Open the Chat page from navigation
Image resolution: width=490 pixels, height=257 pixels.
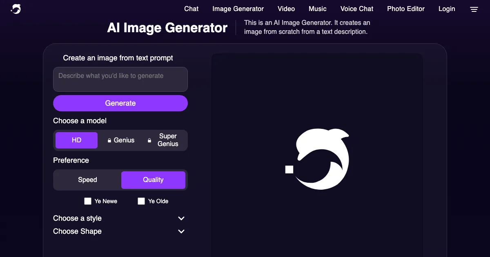click(191, 9)
